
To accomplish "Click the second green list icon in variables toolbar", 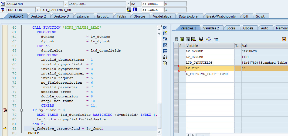I will point(182,39).
